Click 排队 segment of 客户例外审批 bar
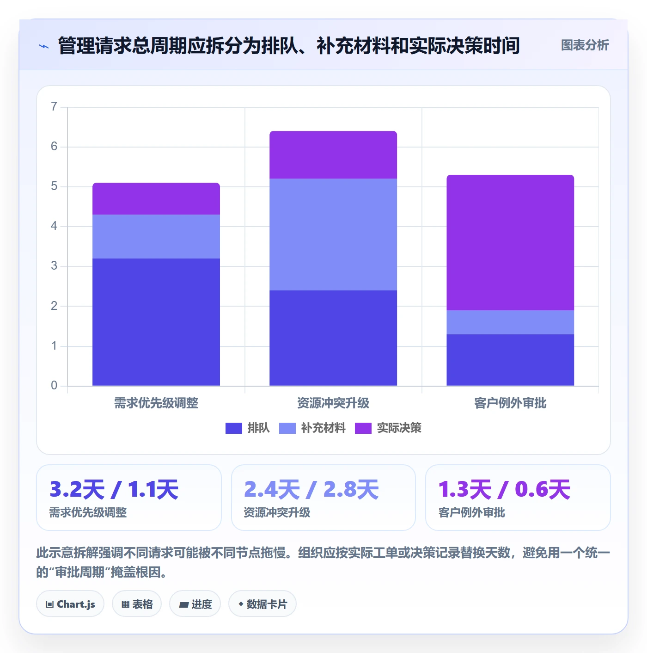Screen dimensions: 647x653 click(x=510, y=360)
